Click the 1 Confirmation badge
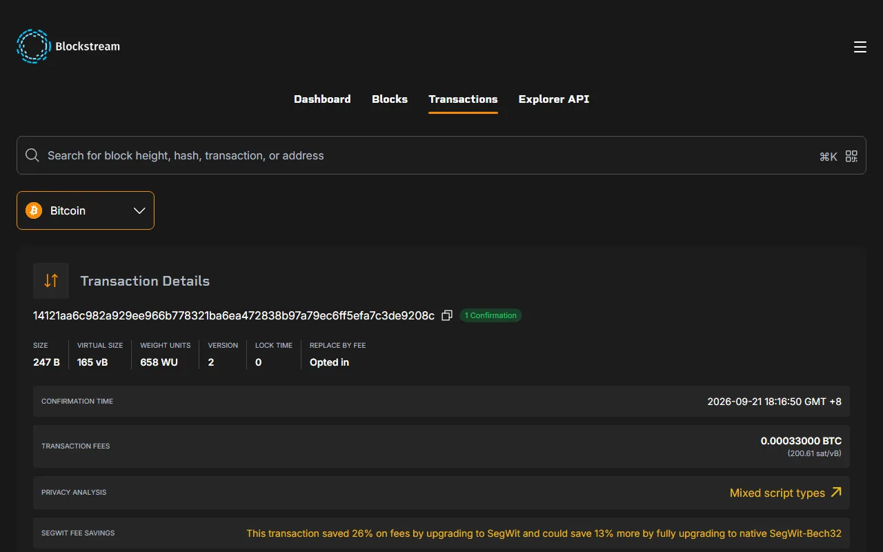The height and width of the screenshot is (552, 883). pyautogui.click(x=490, y=315)
